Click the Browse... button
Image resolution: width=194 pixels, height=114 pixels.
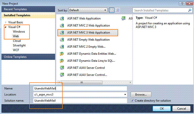141,95
